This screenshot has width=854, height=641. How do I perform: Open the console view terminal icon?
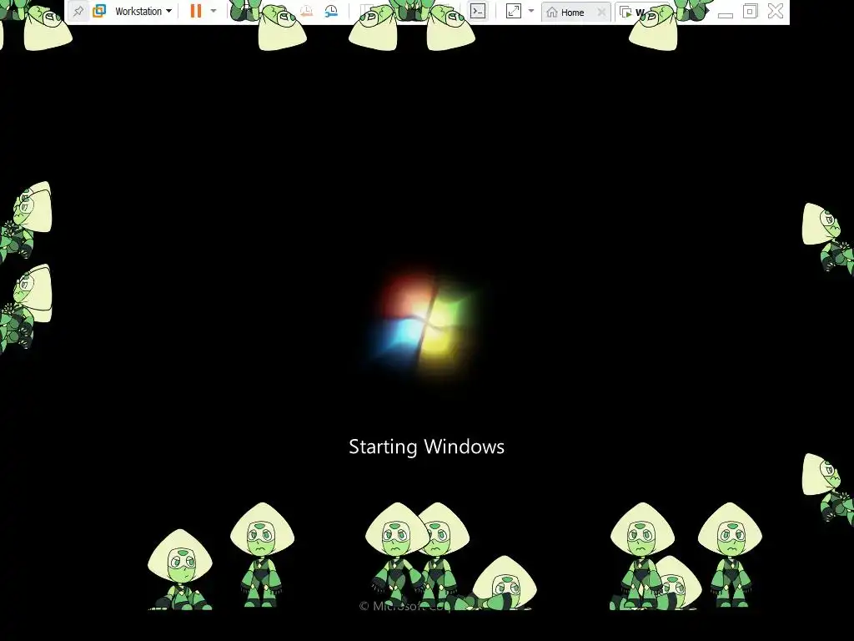[x=478, y=11]
